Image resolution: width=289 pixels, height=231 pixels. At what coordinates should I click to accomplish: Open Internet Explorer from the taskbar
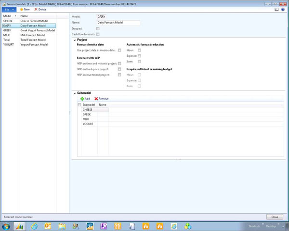(34, 226)
